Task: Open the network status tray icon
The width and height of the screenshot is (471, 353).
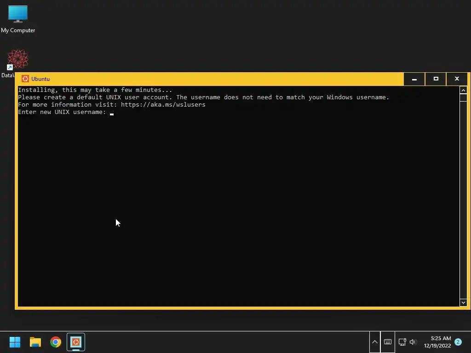Action: 402,342
